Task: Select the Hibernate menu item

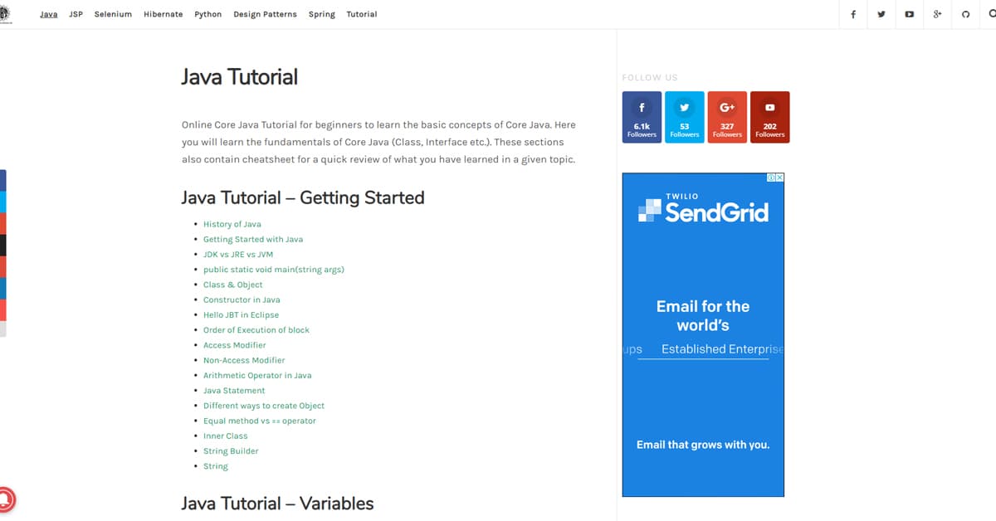Action: click(163, 14)
